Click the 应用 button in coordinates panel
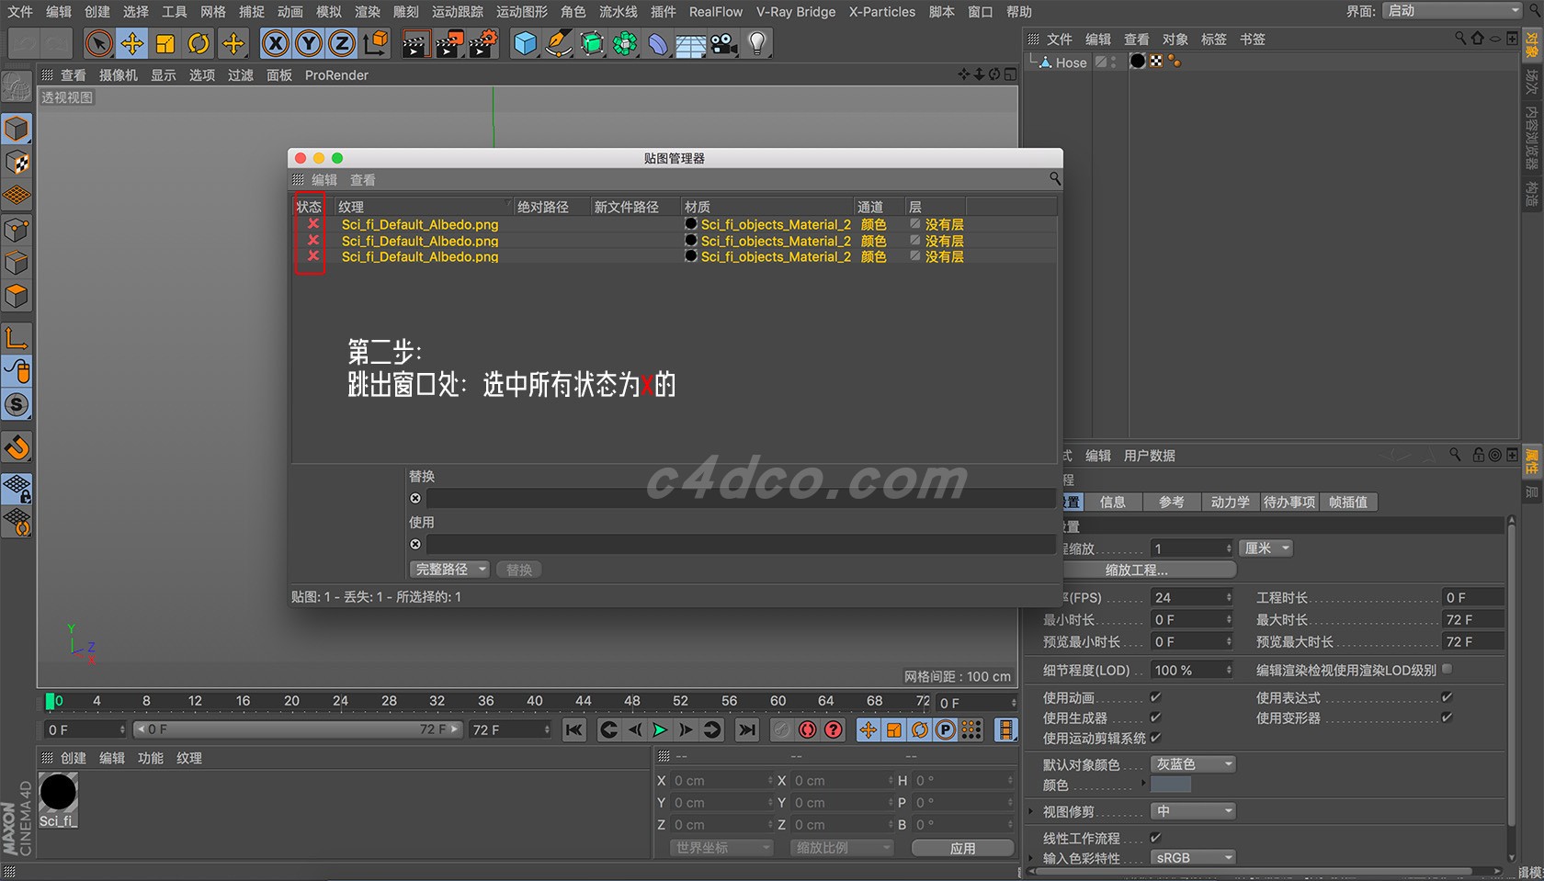The width and height of the screenshot is (1544, 881). tap(963, 848)
